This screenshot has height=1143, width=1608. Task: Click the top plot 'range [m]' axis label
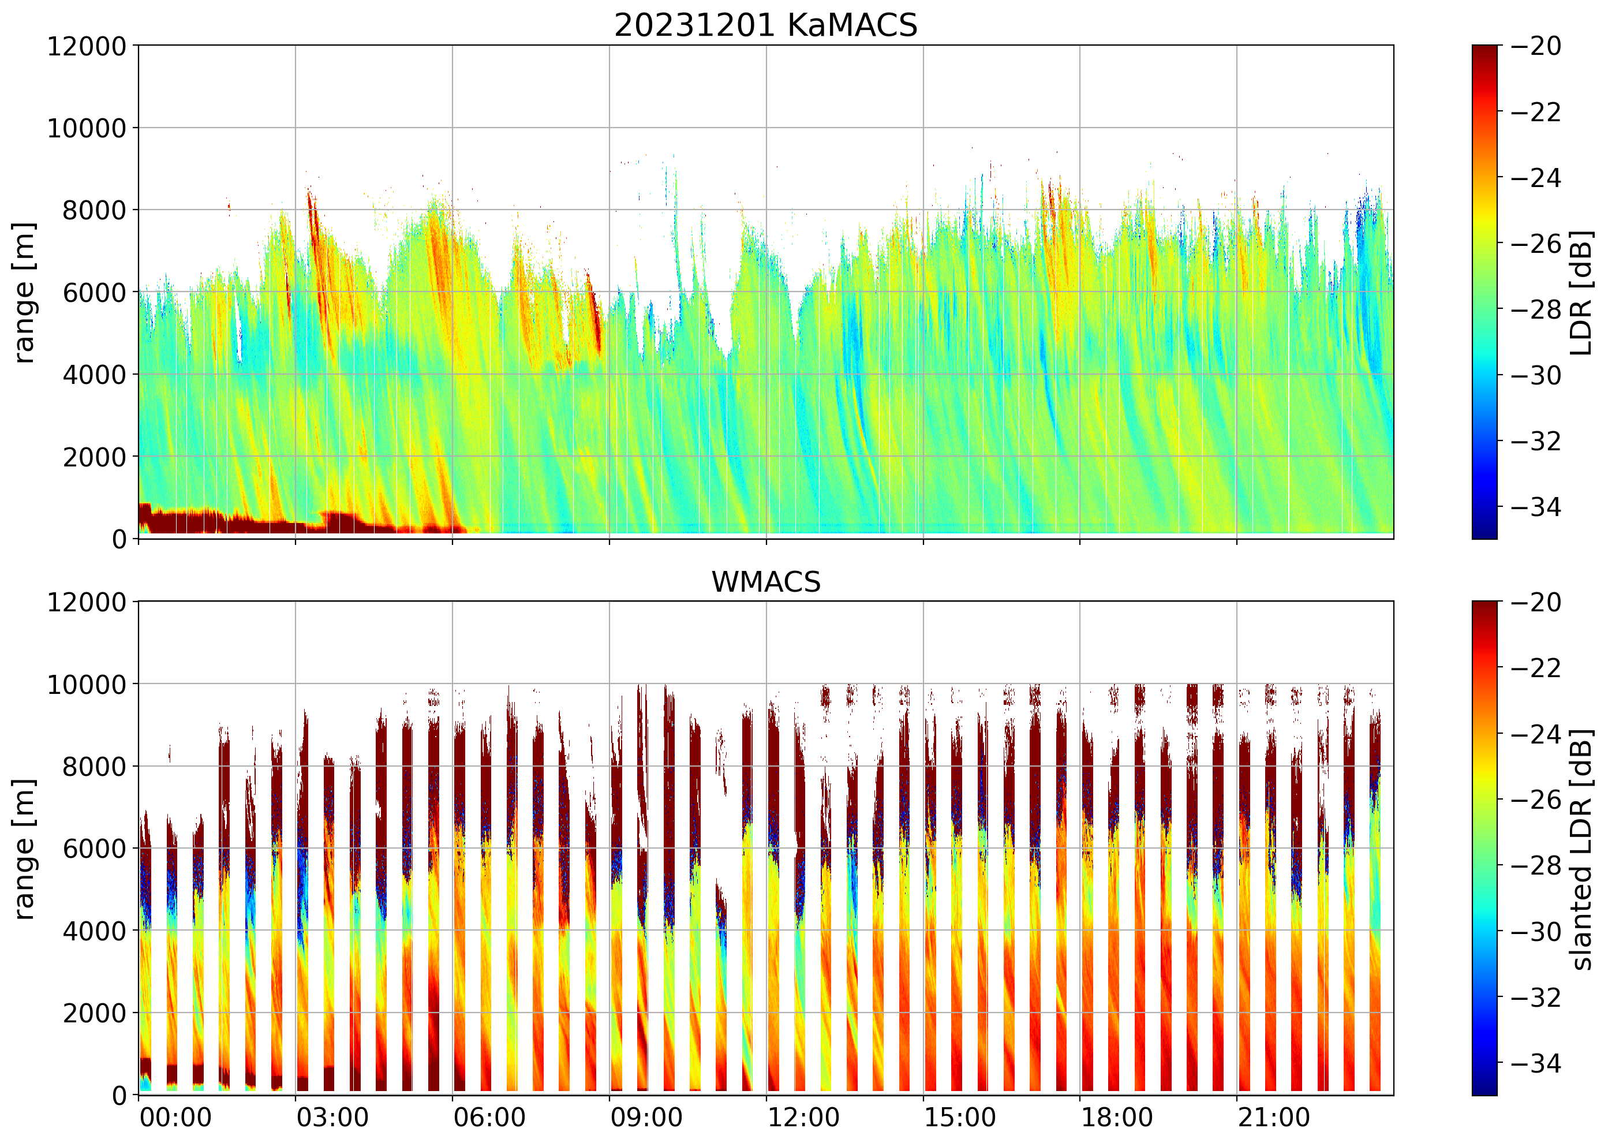point(24,292)
